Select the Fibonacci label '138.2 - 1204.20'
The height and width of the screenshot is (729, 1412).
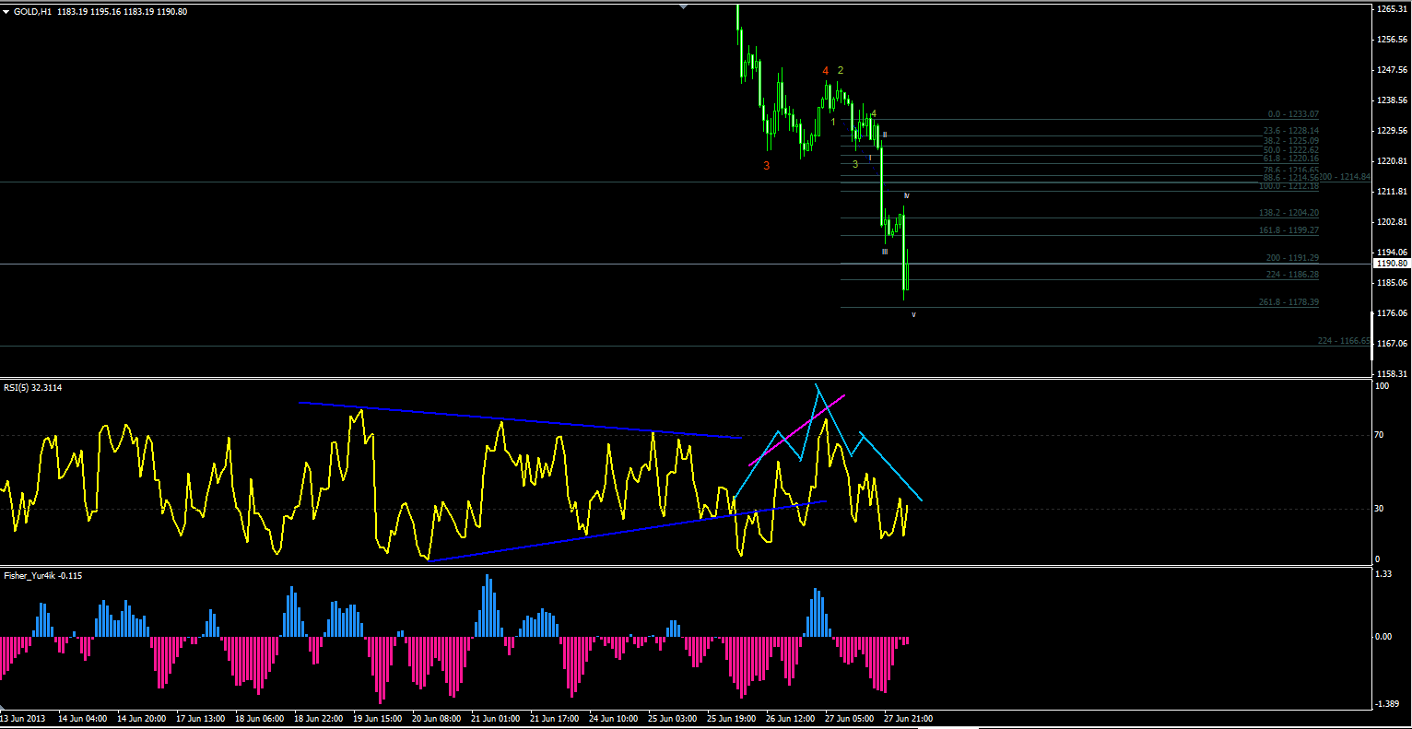(1289, 213)
